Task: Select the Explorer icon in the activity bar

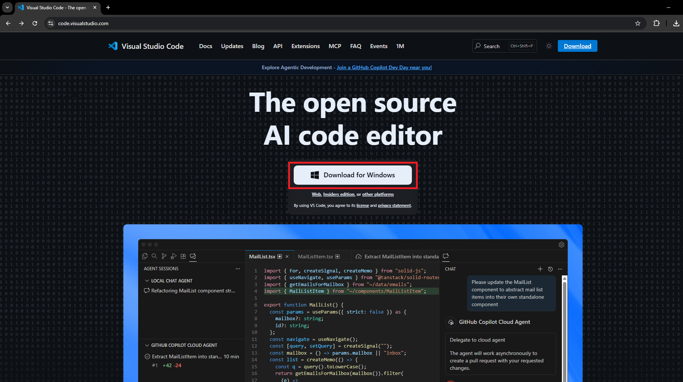Action: point(145,256)
